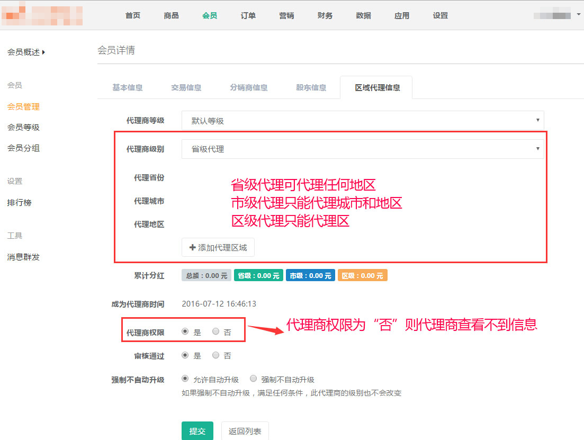Expand the 会员概述 sidebar arrow
584x440 pixels.
coord(43,52)
